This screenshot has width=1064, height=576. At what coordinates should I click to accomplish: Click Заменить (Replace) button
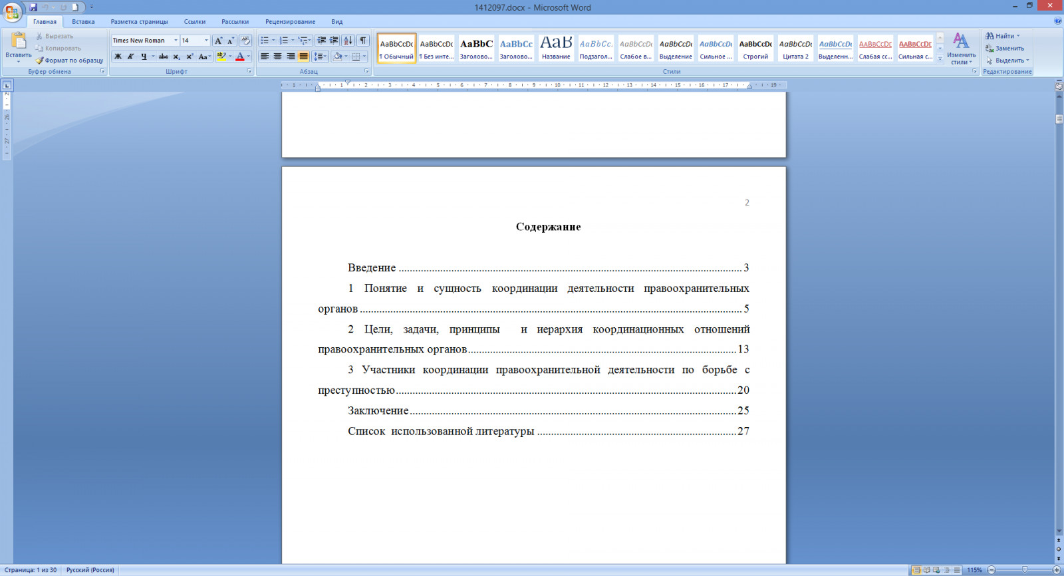(x=1005, y=49)
